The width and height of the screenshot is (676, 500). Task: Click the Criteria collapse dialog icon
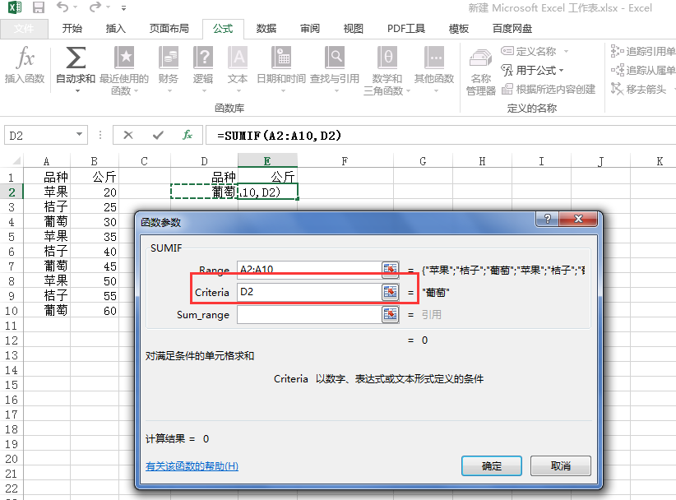[390, 292]
